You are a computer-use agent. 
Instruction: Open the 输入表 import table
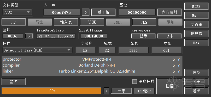[66, 22]
